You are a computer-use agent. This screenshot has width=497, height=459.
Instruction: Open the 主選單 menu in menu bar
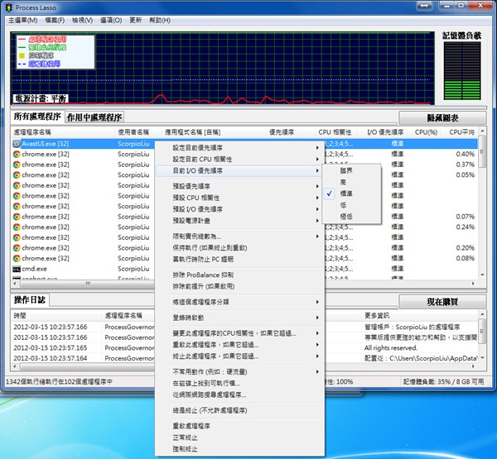22,19
